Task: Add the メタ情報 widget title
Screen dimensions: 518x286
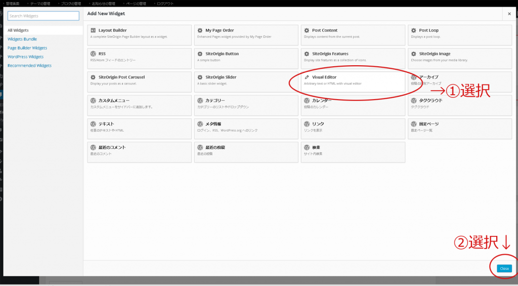Action: (213, 124)
